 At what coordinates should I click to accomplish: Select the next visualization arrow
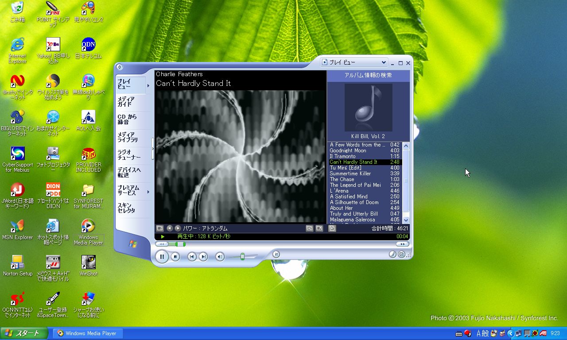[178, 228]
